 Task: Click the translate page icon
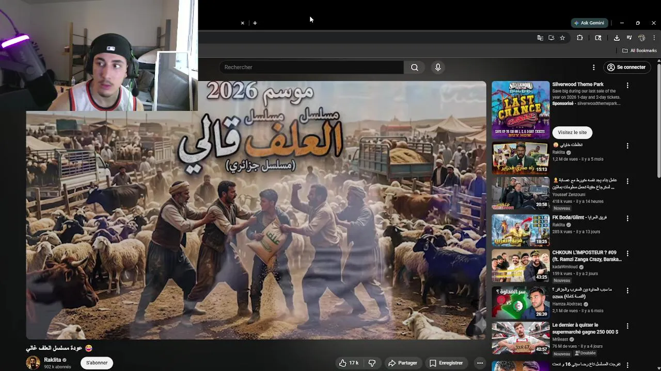(540, 38)
